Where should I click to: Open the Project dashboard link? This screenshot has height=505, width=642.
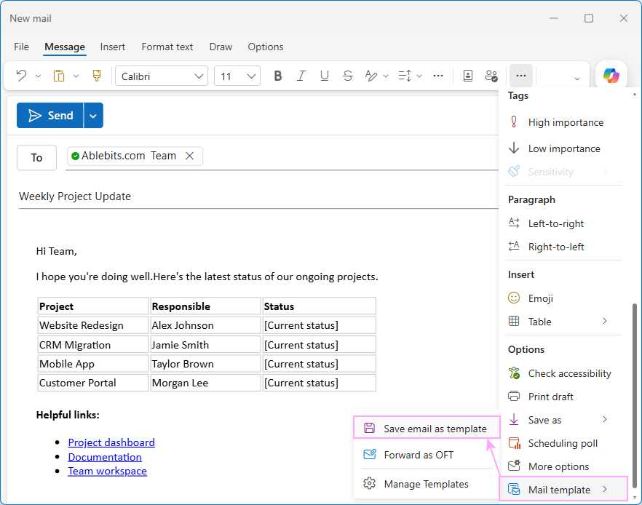click(x=111, y=442)
